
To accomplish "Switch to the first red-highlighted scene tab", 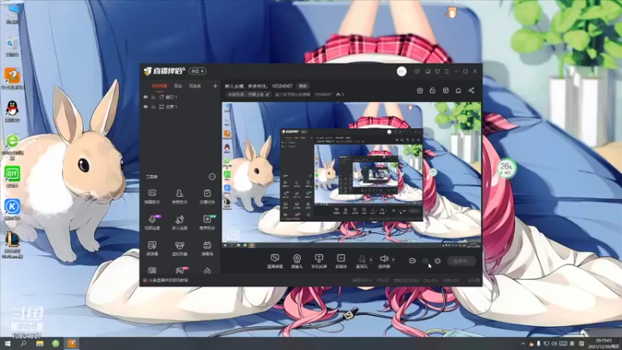I will (x=159, y=86).
